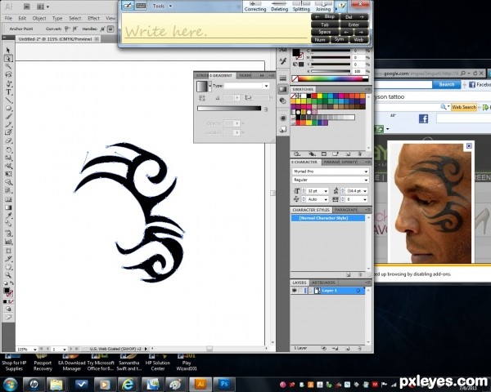Select the Rotate tool

coord(8,149)
